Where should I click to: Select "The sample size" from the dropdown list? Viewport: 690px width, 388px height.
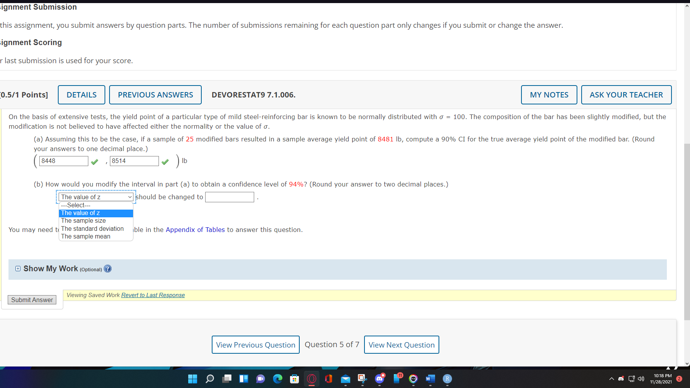[83, 220]
